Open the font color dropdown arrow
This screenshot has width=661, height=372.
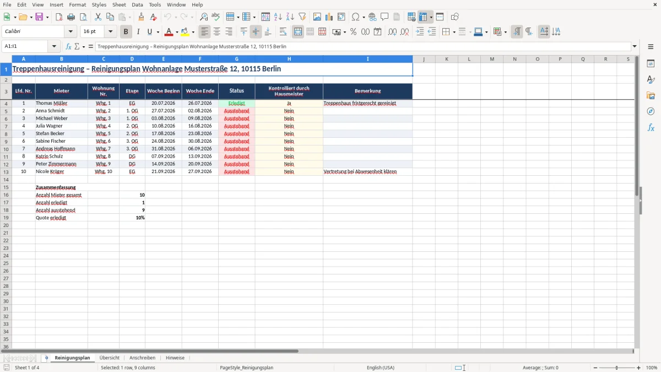[176, 32]
